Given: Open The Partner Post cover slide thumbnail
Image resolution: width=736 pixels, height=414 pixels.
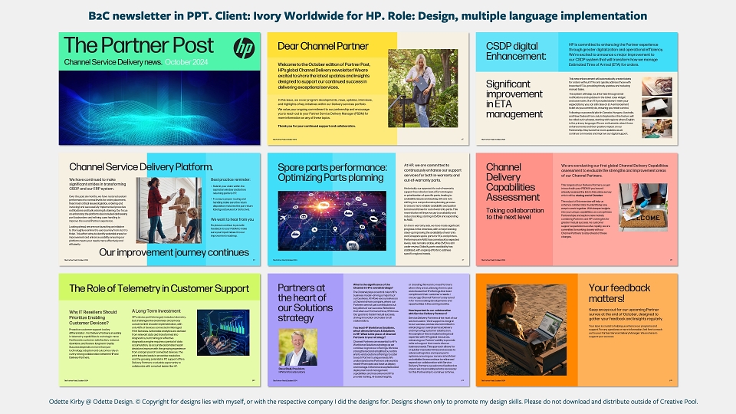Looking at the screenshot, I should tap(159, 88).
